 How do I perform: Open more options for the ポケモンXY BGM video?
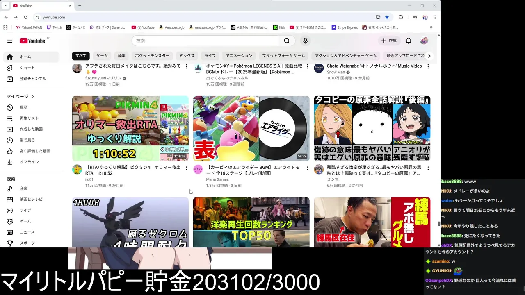307,66
